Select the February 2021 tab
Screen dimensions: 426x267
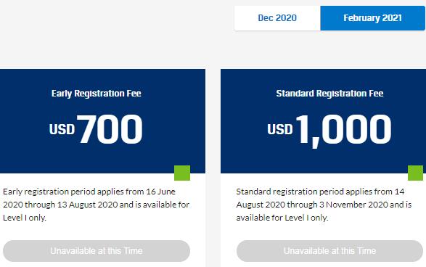(x=372, y=18)
